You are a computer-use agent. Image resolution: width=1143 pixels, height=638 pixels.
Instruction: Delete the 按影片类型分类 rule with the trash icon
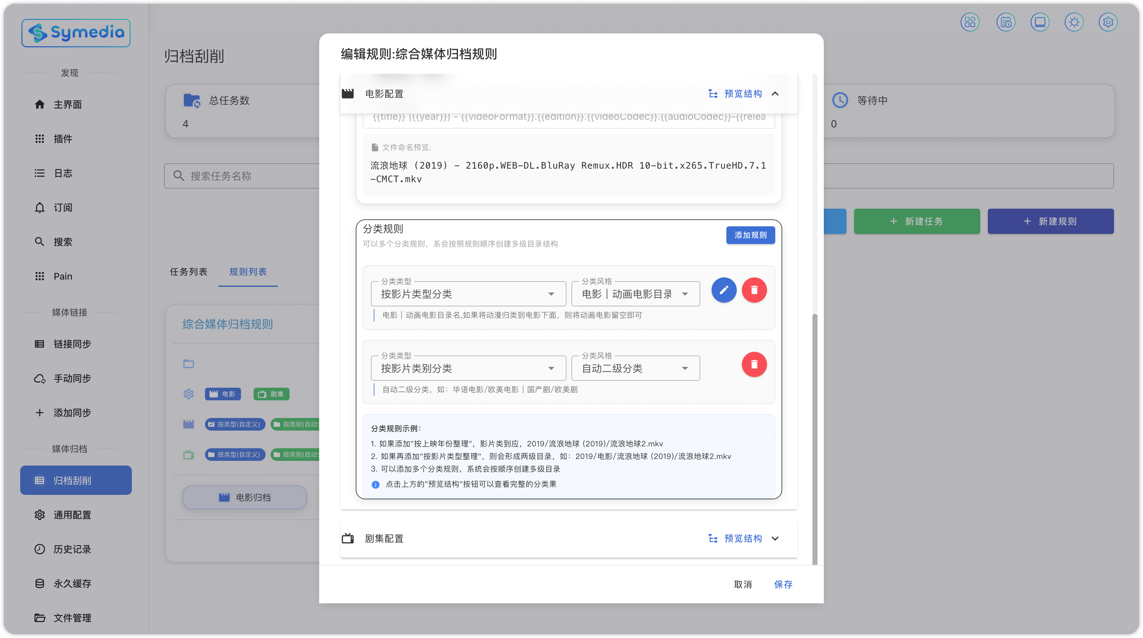pyautogui.click(x=754, y=290)
